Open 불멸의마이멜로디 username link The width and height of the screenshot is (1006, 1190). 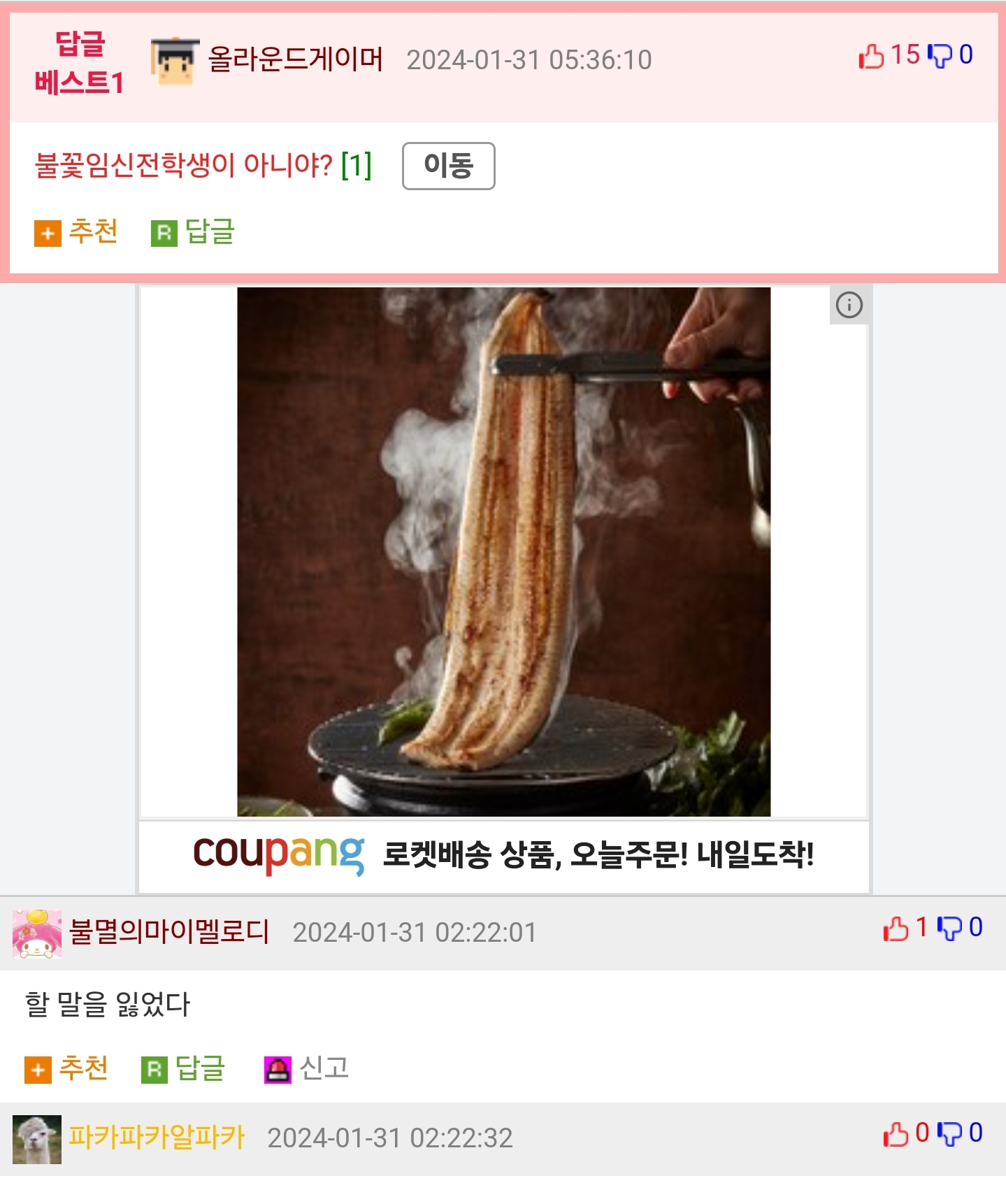[169, 932]
